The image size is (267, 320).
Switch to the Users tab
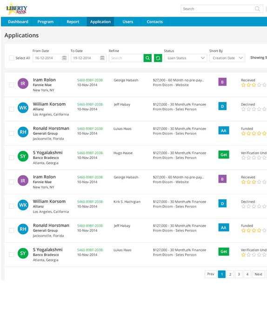(x=127, y=21)
